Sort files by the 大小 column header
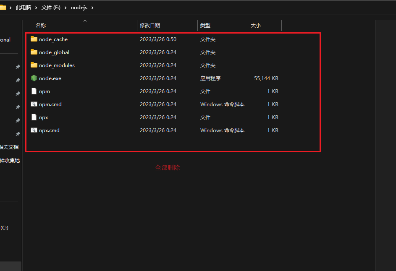396x271 pixels. point(256,25)
